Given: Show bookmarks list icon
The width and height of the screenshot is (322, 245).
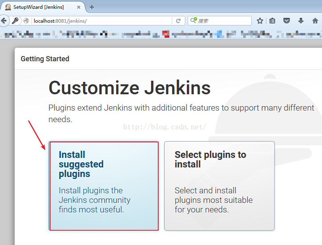Looking at the screenshot, I should pyautogui.click(x=272, y=21).
